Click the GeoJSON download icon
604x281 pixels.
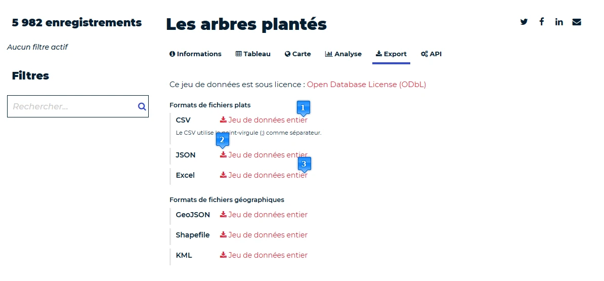(x=223, y=215)
